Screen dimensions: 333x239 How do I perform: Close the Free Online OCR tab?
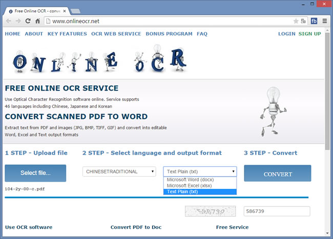tap(65, 11)
